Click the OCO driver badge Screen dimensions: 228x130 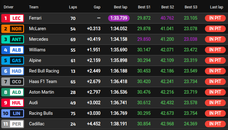(12, 82)
